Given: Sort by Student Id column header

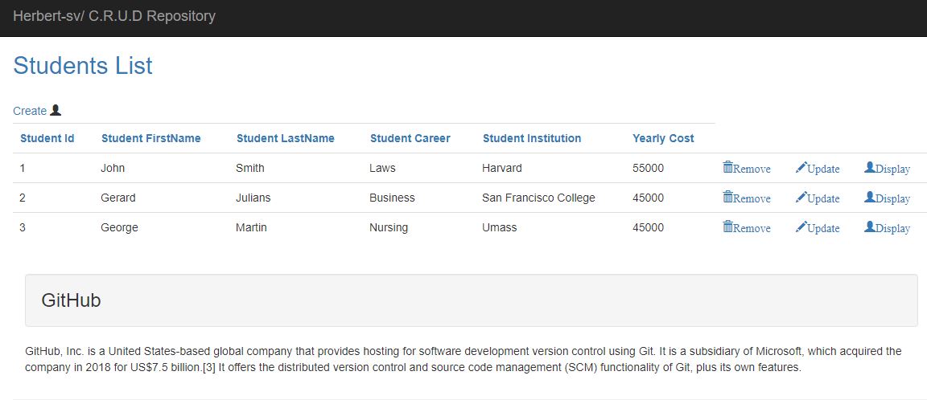Looking at the screenshot, I should tap(47, 138).
